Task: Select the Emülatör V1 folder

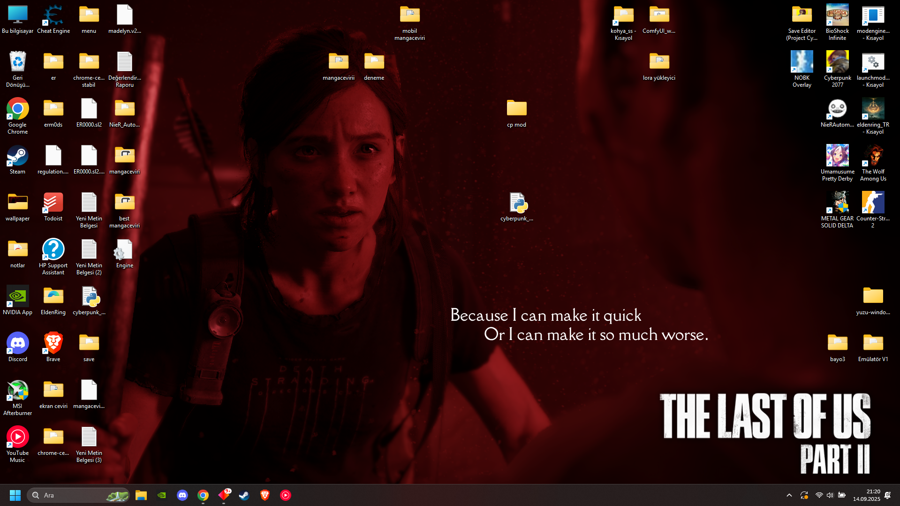Action: click(873, 347)
